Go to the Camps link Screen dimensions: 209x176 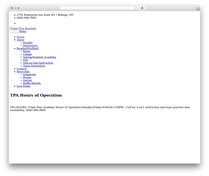[x=28, y=54]
